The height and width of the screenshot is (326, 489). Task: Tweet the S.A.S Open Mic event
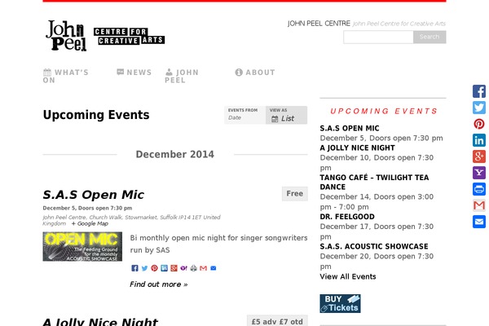click(144, 268)
